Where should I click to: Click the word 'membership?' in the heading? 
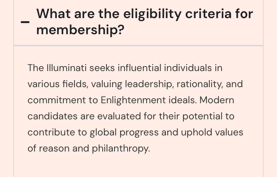pos(80,30)
